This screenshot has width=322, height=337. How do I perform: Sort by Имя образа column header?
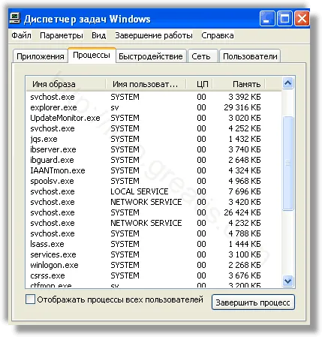pyautogui.click(x=66, y=84)
